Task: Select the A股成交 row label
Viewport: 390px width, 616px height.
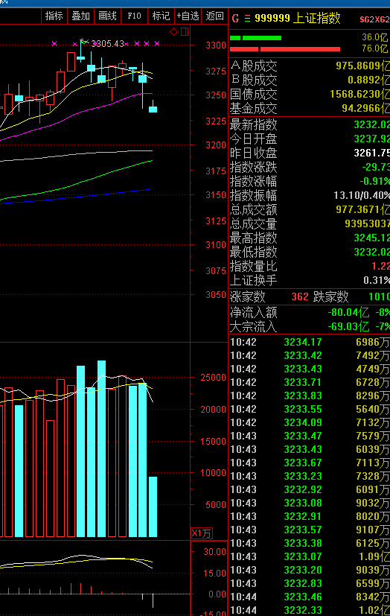Action: coord(254,66)
